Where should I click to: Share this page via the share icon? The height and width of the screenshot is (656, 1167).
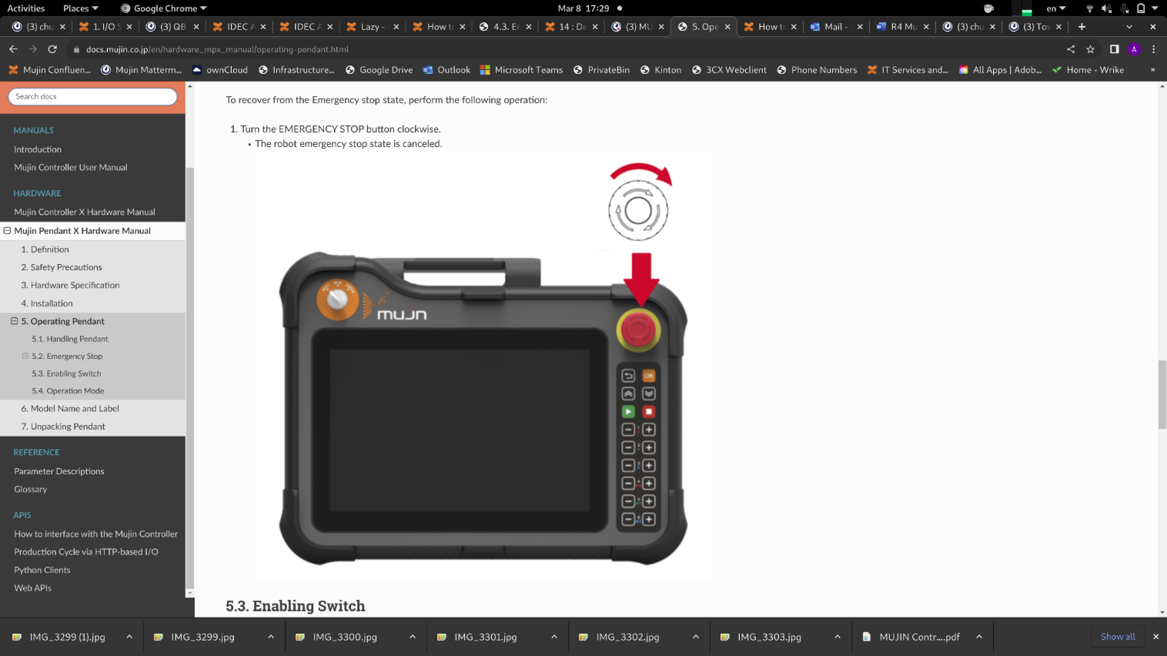point(1071,49)
